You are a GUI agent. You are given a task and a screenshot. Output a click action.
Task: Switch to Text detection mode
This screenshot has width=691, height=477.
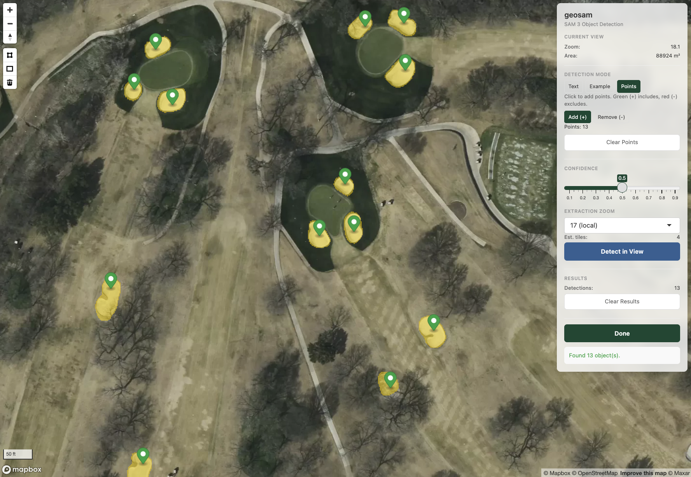573,86
